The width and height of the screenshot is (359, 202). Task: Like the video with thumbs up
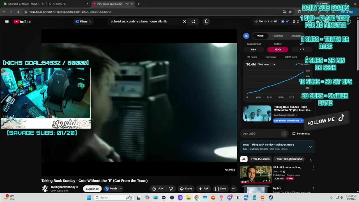click(158, 189)
